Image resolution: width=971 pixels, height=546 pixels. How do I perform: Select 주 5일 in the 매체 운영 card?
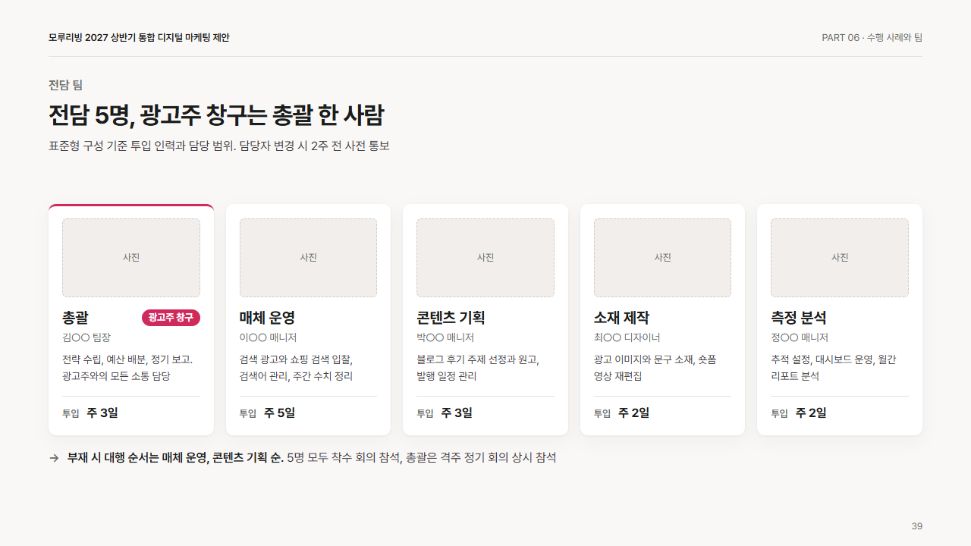tap(280, 413)
